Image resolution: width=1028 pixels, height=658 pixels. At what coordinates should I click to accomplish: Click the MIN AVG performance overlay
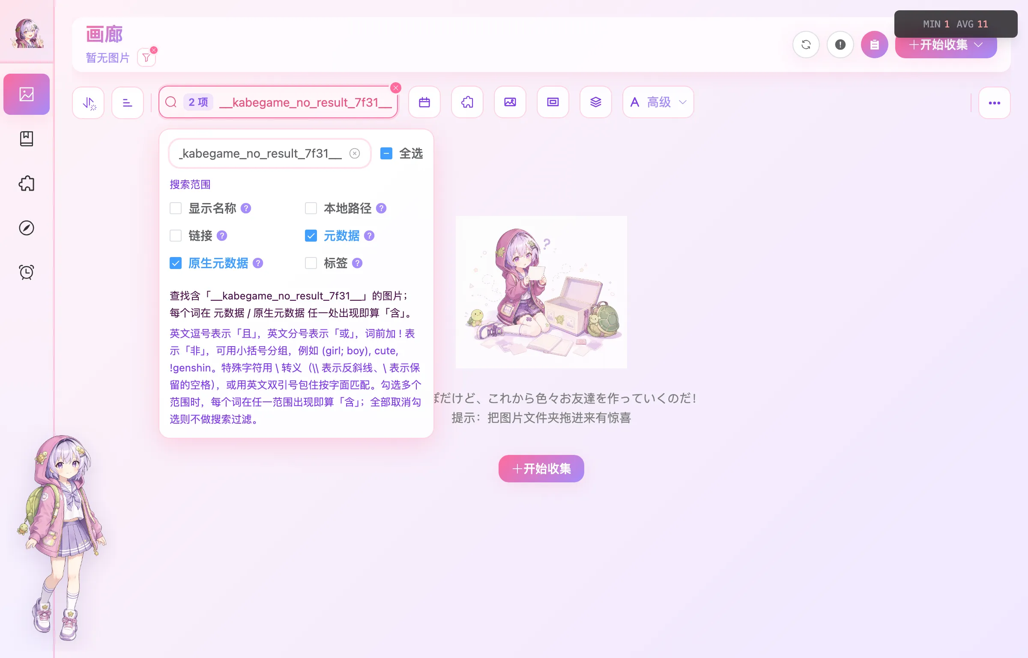coord(956,24)
